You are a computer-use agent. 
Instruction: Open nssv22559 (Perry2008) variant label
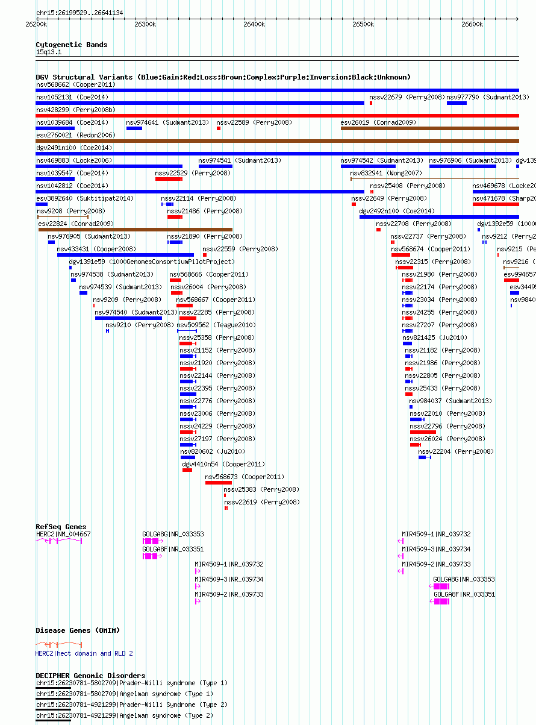(x=240, y=249)
